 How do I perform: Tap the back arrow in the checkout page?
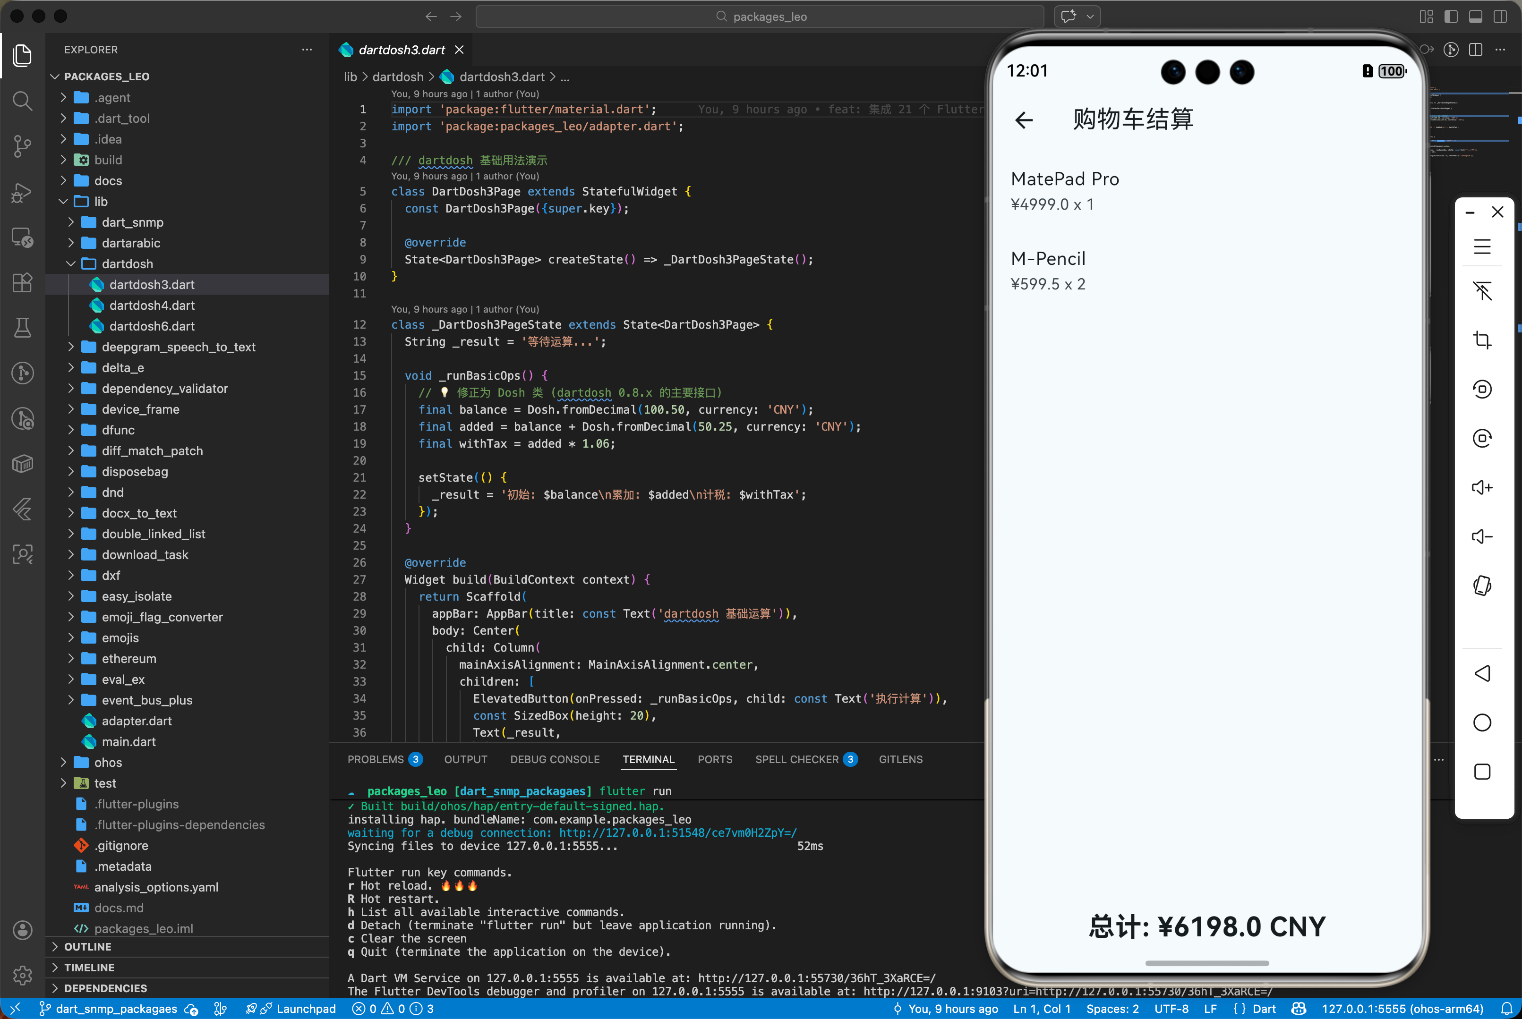[1024, 119]
